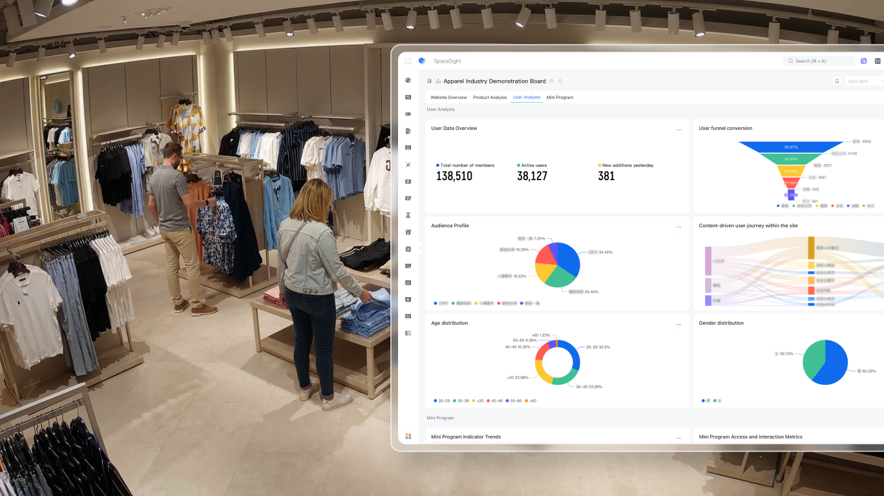Click the blue slice of Gender pie chart
This screenshot has height=496, width=884.
pyautogui.click(x=834, y=365)
